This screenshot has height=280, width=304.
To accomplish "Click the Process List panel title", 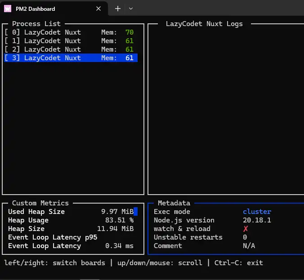I will [36, 24].
